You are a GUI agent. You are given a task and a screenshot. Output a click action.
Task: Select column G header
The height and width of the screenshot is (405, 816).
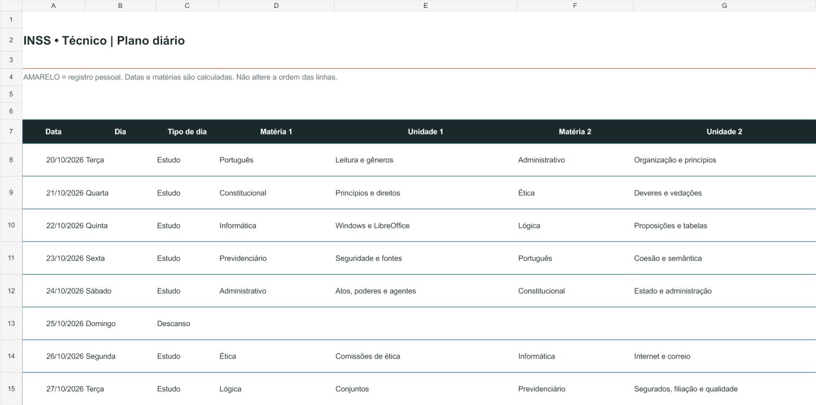[724, 6]
